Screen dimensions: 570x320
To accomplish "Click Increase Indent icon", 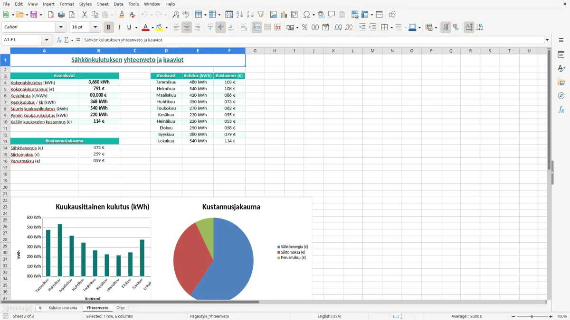I will tap(362, 27).
